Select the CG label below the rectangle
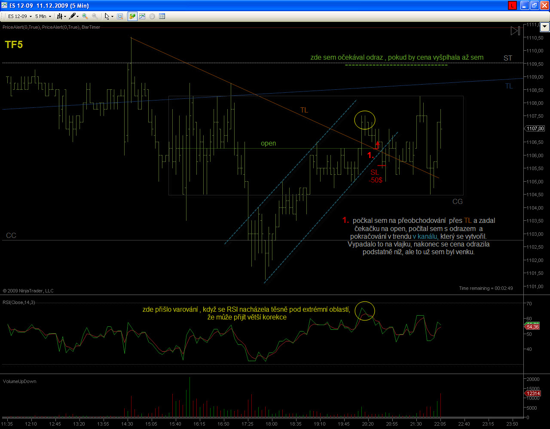The width and height of the screenshot is (550, 429). (458, 201)
